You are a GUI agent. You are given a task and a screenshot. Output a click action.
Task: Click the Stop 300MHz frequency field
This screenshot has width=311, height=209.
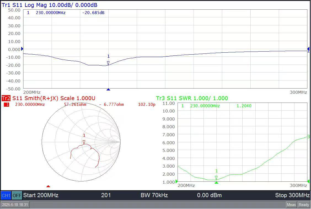(x=292, y=195)
